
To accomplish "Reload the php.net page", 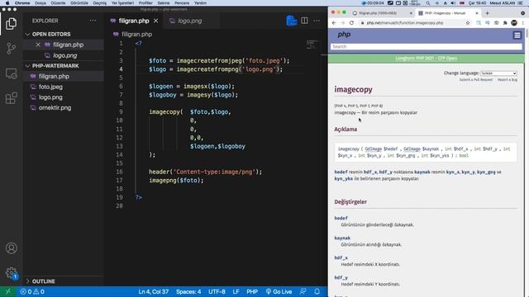I will pyautogui.click(x=351, y=23).
